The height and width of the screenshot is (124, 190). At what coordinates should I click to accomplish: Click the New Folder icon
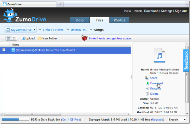click(40, 38)
